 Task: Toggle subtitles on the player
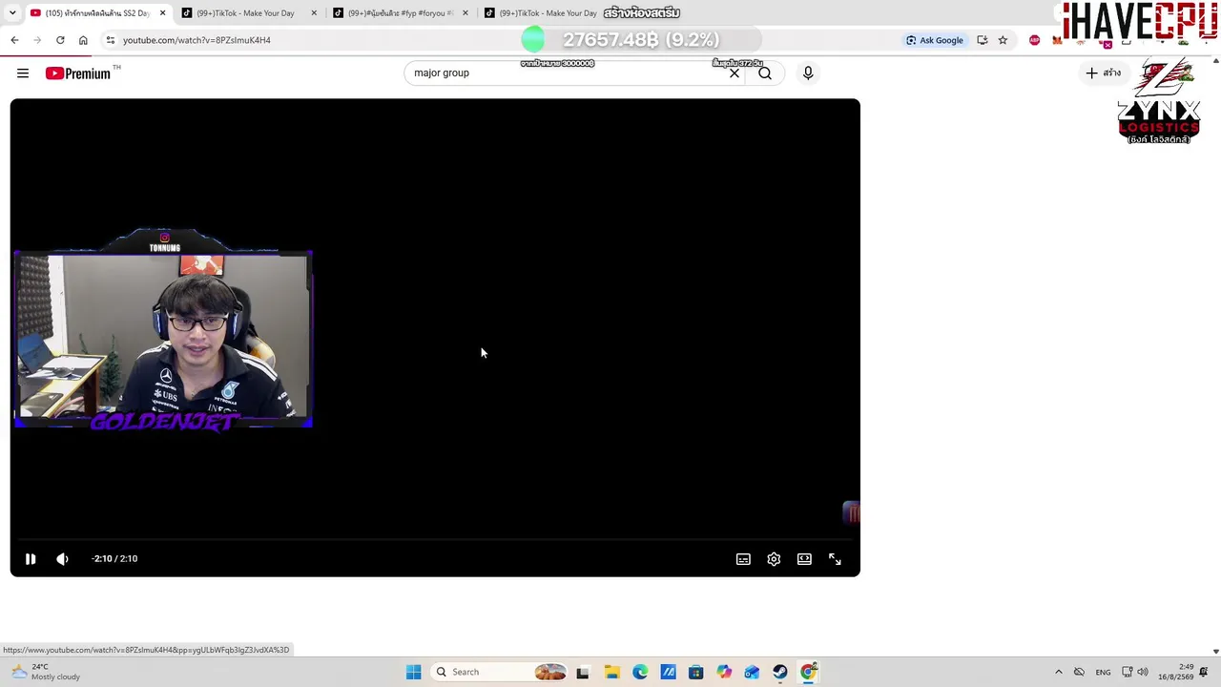(743, 559)
